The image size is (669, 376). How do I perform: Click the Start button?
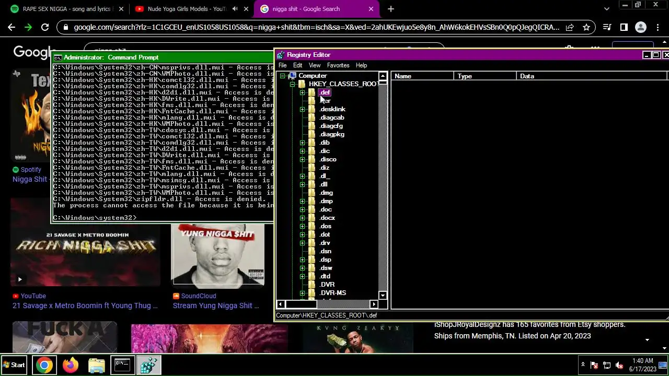click(15, 365)
